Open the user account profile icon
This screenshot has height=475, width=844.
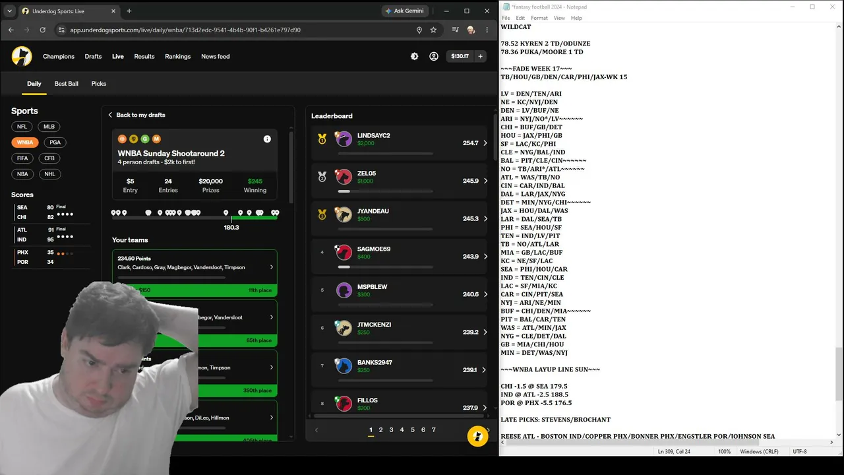434,57
